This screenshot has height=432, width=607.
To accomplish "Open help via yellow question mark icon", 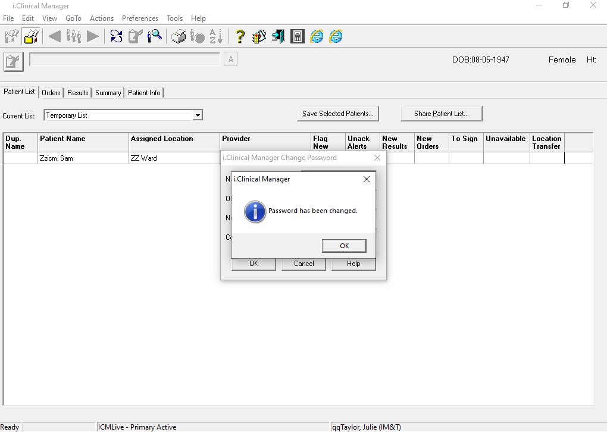I will (x=240, y=36).
